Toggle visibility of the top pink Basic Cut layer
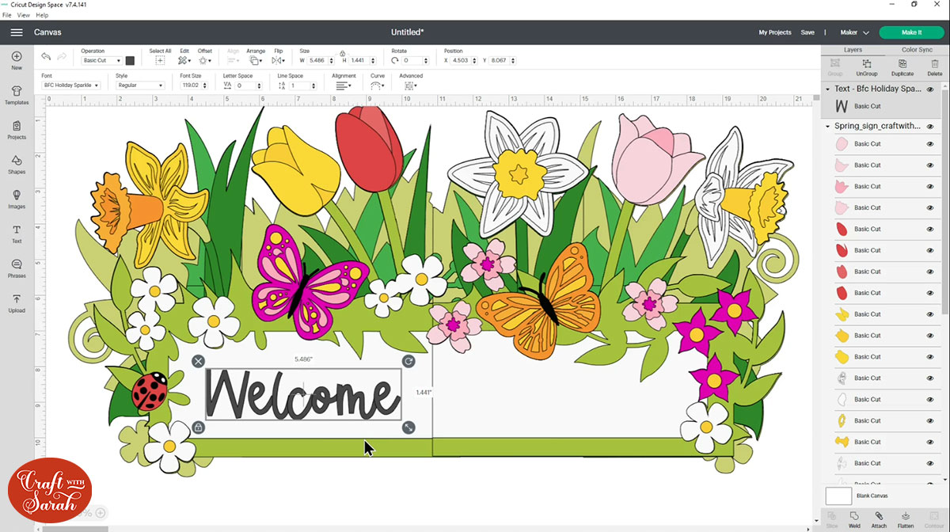 pos(932,143)
